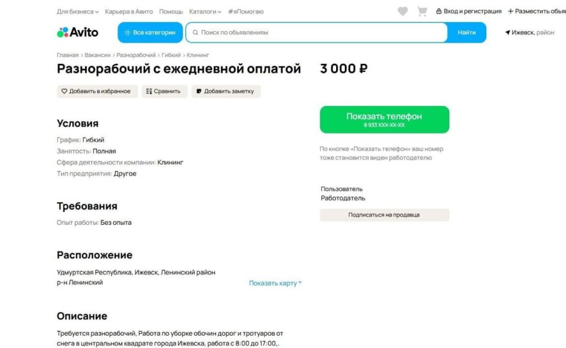
Task: Click inside the search input field
Action: [x=295, y=32]
